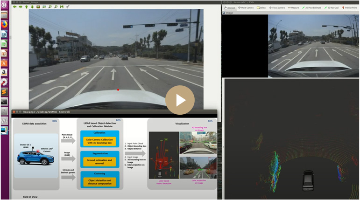360x200 pixels.
Task: Activate the Move Camera tool in RViz
Action: click(x=246, y=8)
